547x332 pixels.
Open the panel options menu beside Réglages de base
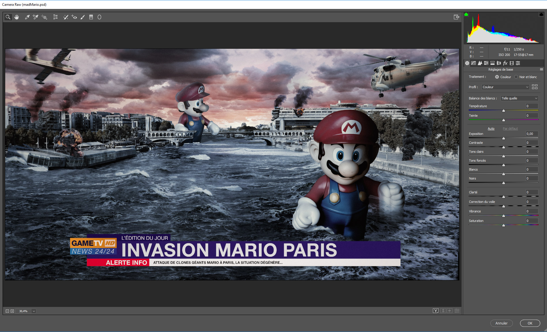click(542, 69)
